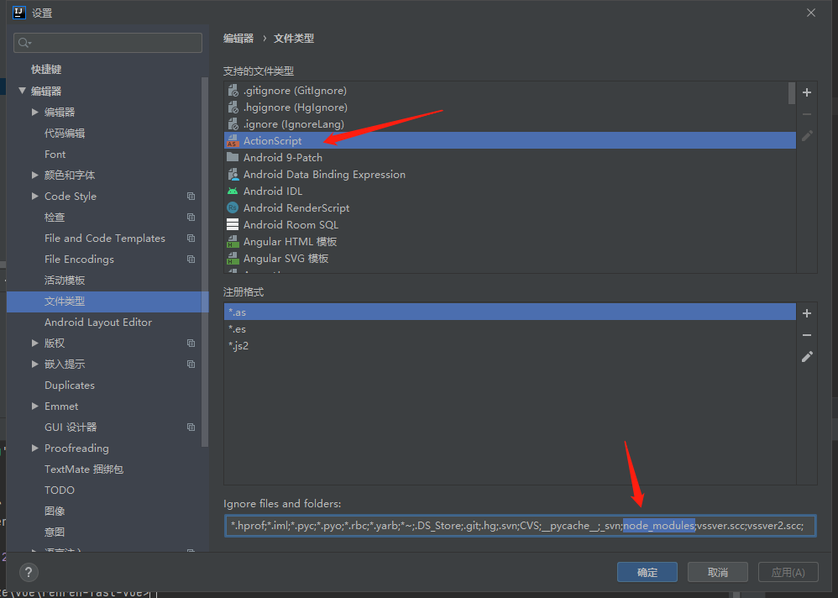Edit the selected registered pattern pencil icon

pyautogui.click(x=807, y=356)
